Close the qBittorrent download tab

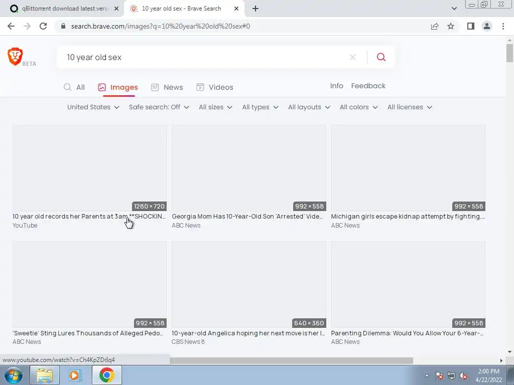116,9
